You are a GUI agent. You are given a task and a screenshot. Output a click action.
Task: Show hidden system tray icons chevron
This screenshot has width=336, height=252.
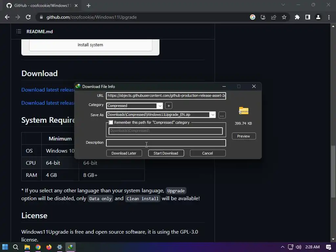pyautogui.click(x=283, y=247)
